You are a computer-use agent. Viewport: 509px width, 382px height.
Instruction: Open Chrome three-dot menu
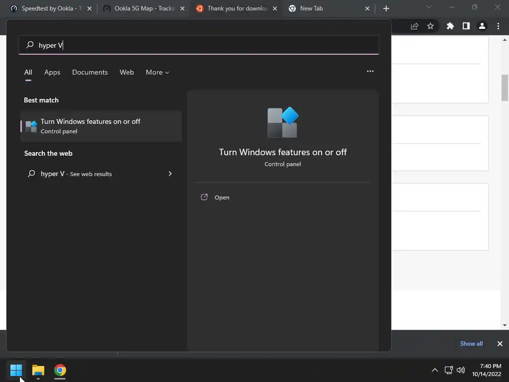pos(498,26)
